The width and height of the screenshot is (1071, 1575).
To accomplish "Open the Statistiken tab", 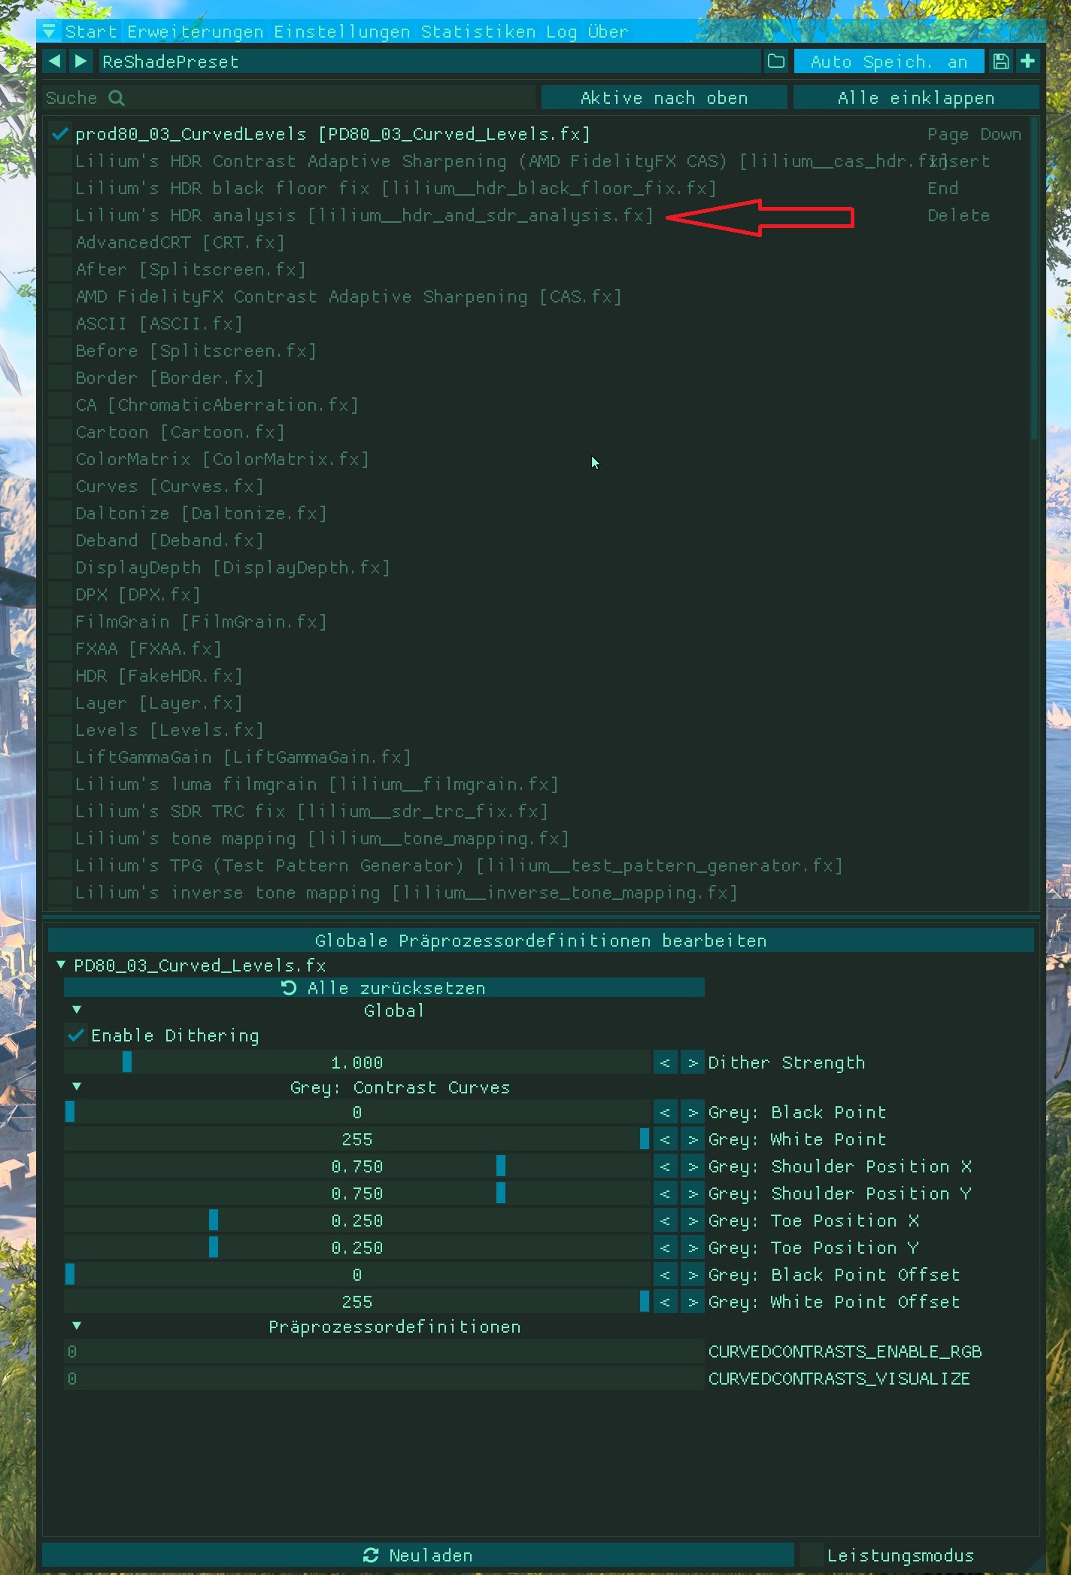I will (x=478, y=32).
